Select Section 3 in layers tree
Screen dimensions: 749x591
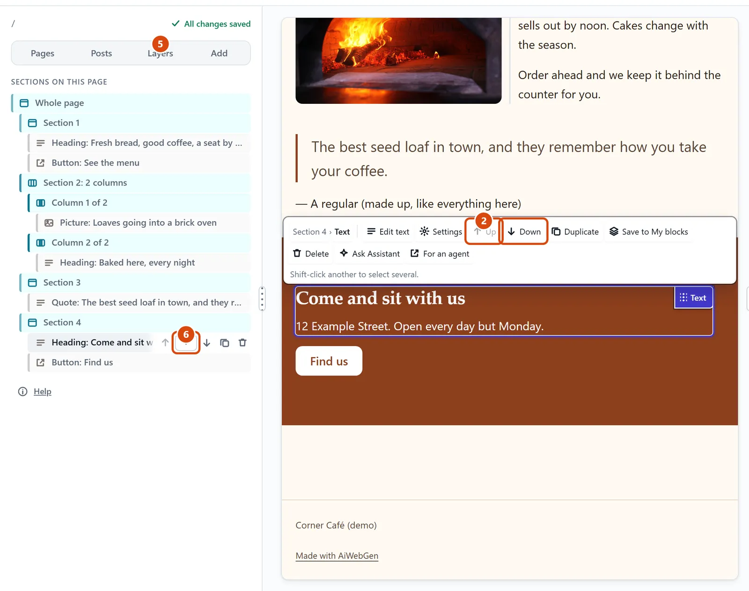[x=135, y=282]
